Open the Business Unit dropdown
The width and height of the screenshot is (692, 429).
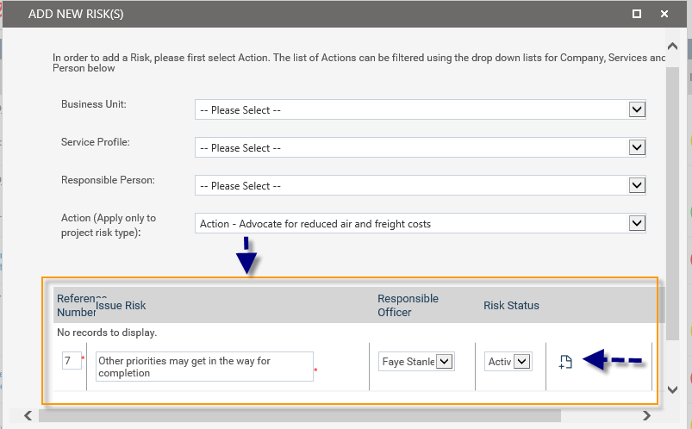[637, 109]
